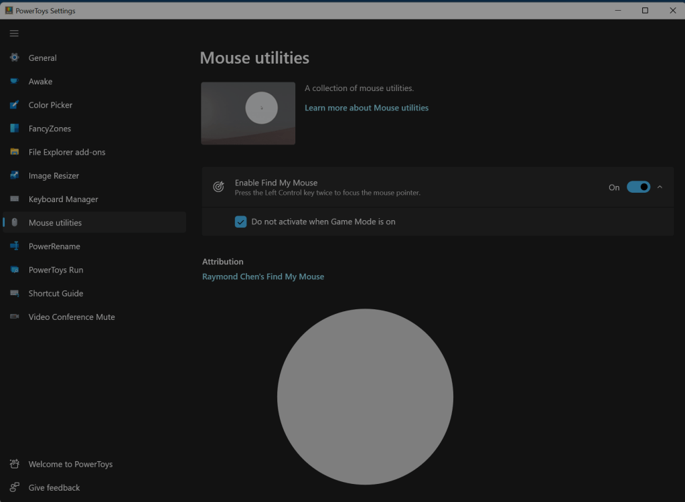Screen dimensions: 685x502
Task: Click the Give feedback label
Action: coord(54,487)
